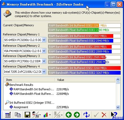Screen dimensions: 124x120
Task: Open dropdown arrow beside bar chart icon
Action: [50, 115]
